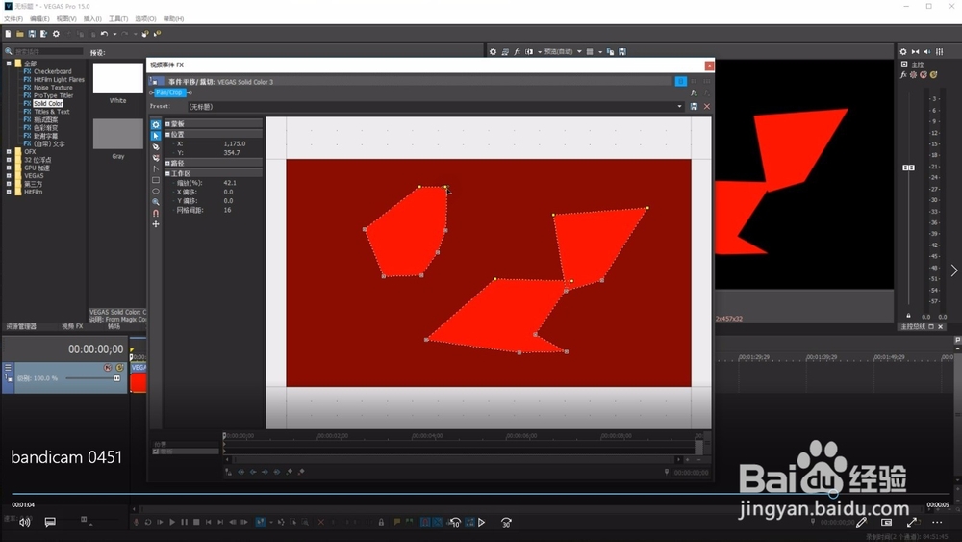Screen dimensions: 962x542
Task: Play the timeline from the transport bar
Action: pos(172,523)
